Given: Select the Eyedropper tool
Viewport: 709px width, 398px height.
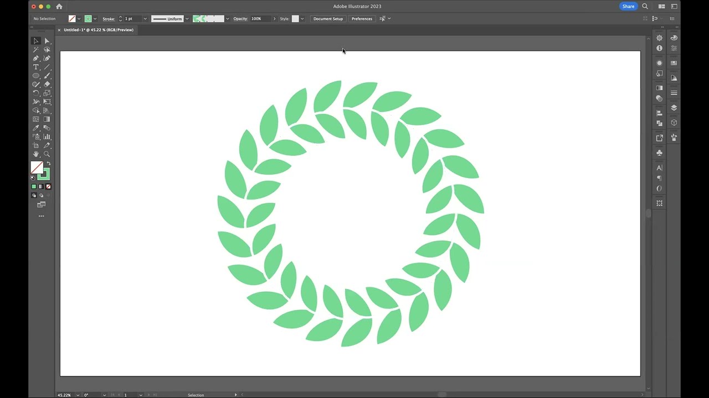Looking at the screenshot, I should coord(36,128).
